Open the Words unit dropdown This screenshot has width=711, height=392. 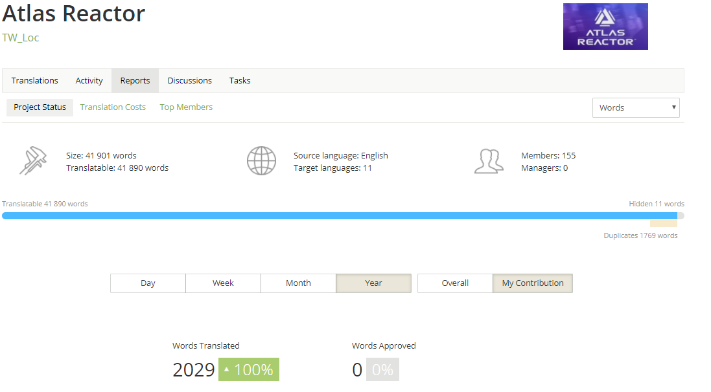[x=636, y=108]
